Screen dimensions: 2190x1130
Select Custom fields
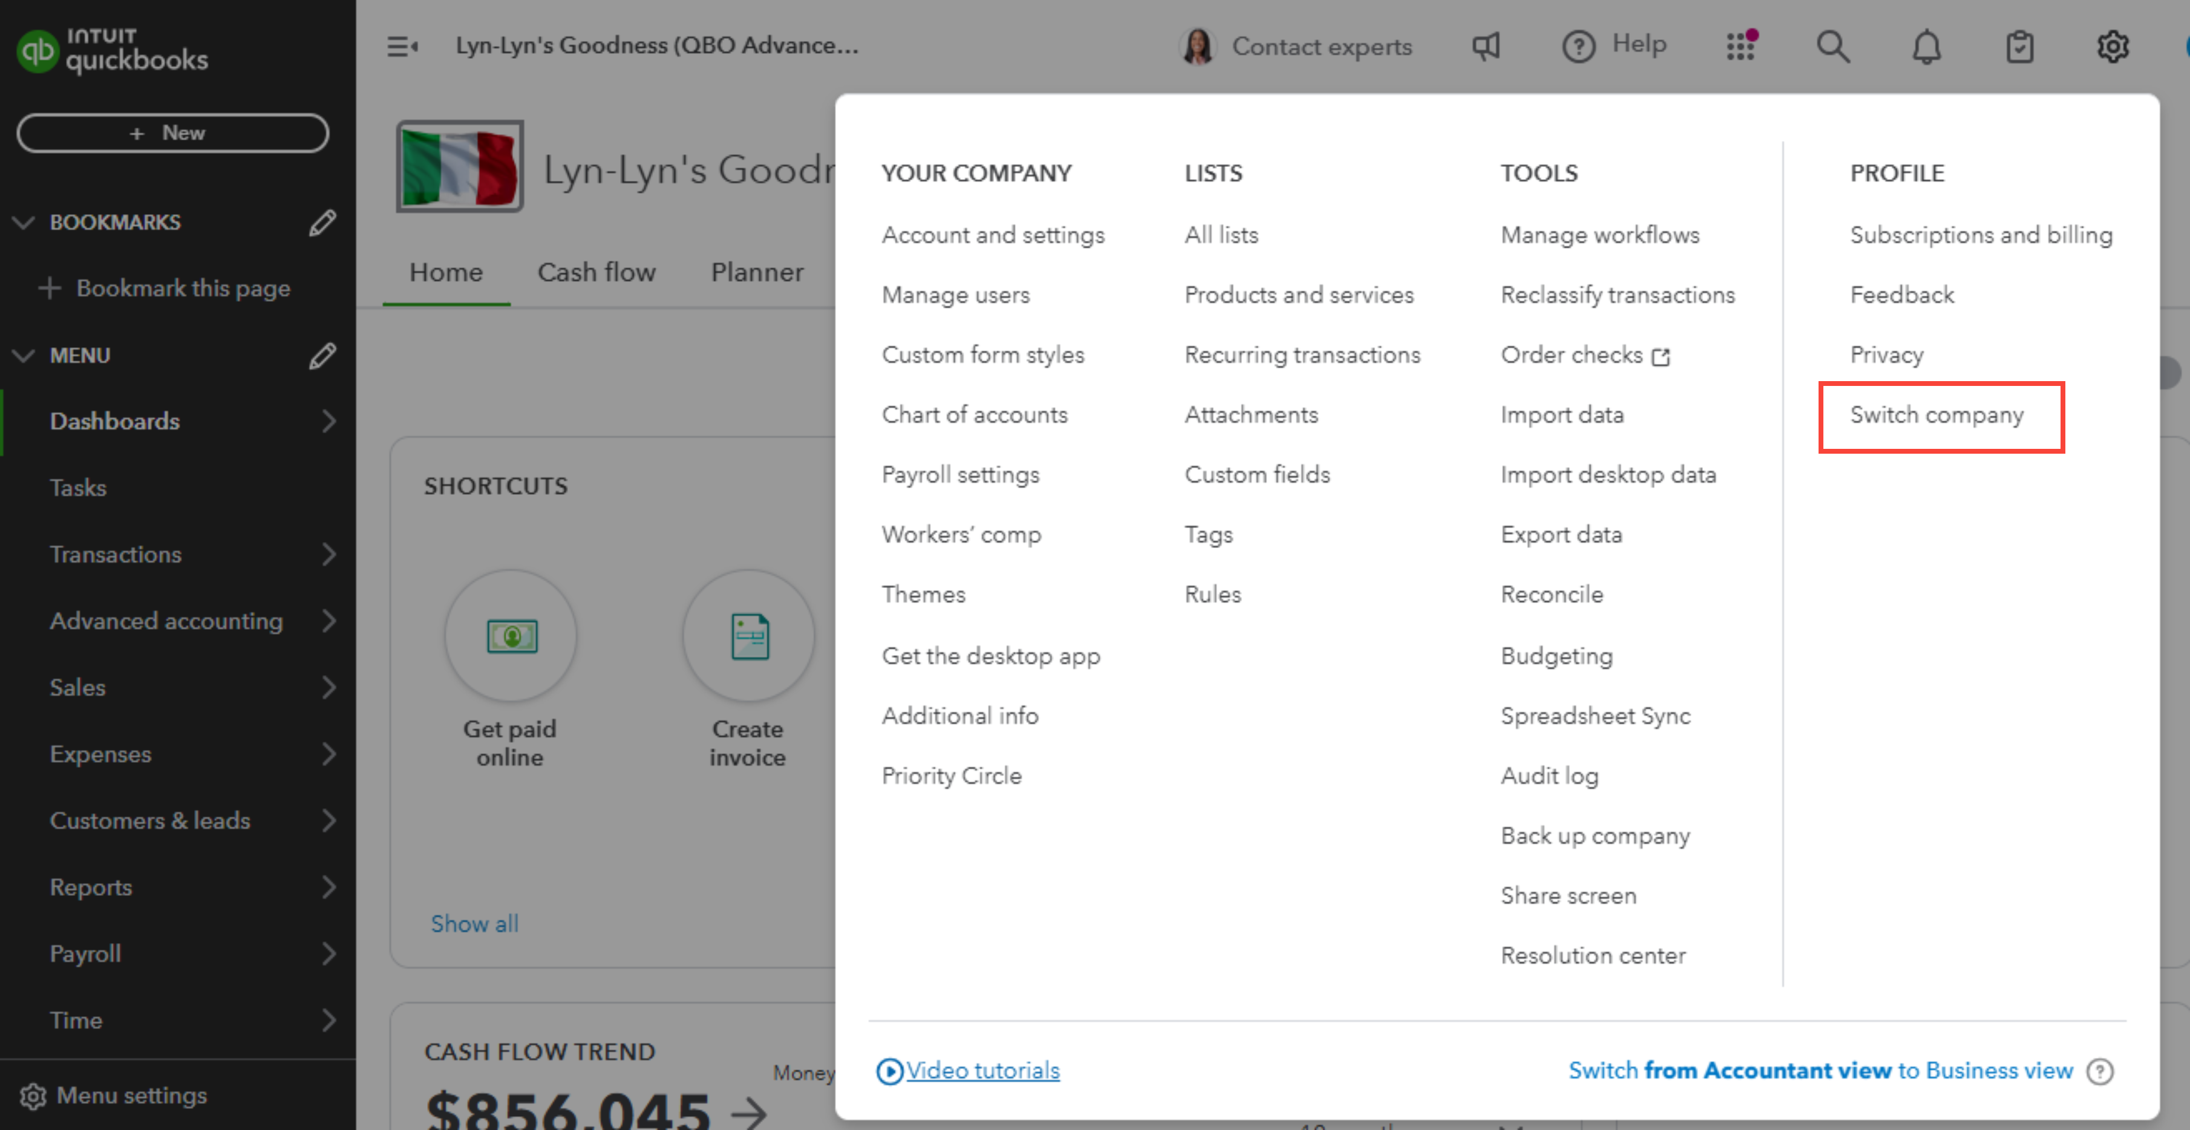pyautogui.click(x=1257, y=474)
